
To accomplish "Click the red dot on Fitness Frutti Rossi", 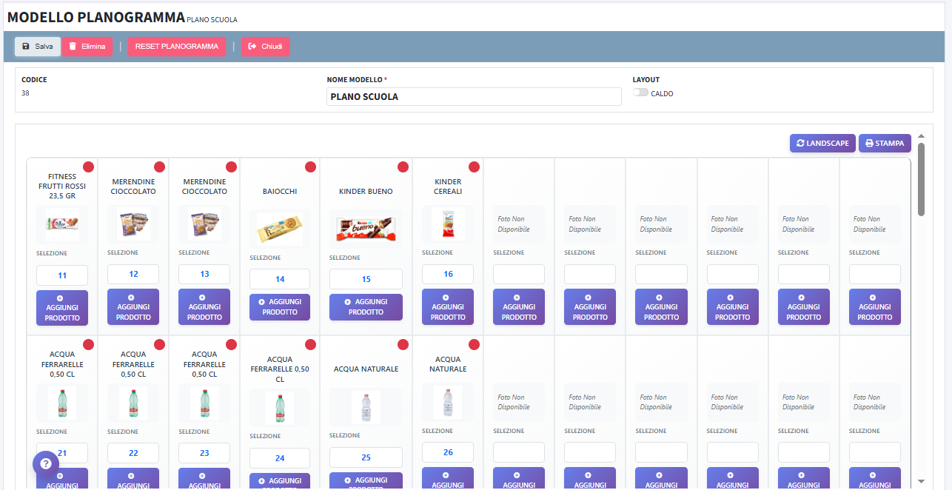I will click(88, 167).
